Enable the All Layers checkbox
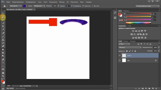The height and width of the screenshot is (90, 161). click(x=92, y=6)
